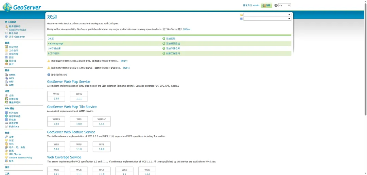Click the admin username link
367x175 pixels.
point(256,5)
